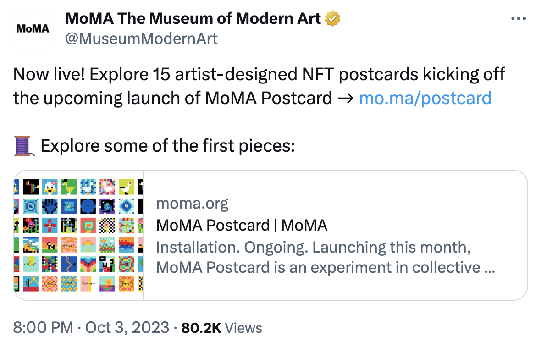Viewport: 541px width, 342px height.
Task: Click the gold verified badge
Action: 333,18
